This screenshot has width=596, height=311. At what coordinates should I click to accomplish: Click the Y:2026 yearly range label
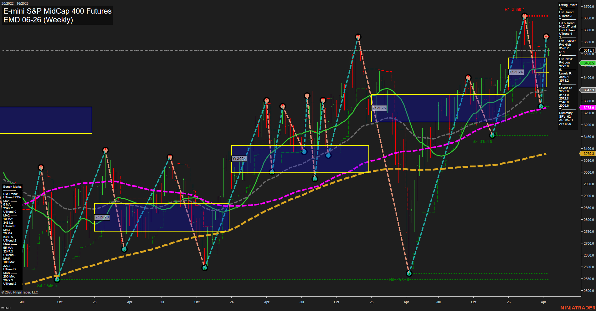517,72
